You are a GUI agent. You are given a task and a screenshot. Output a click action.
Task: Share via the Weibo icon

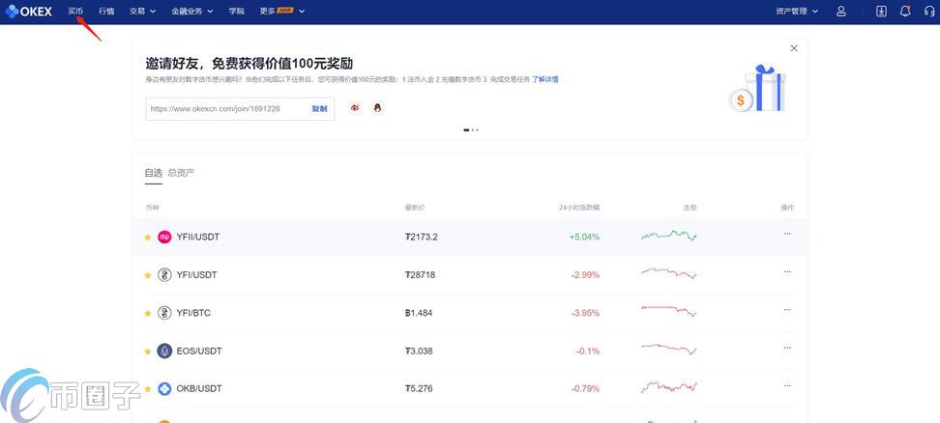point(356,108)
